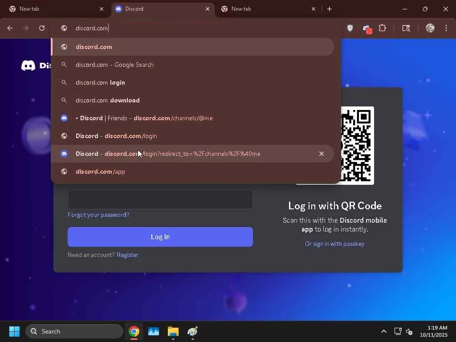
Task: Click the taskbar Search box
Action: point(74,331)
